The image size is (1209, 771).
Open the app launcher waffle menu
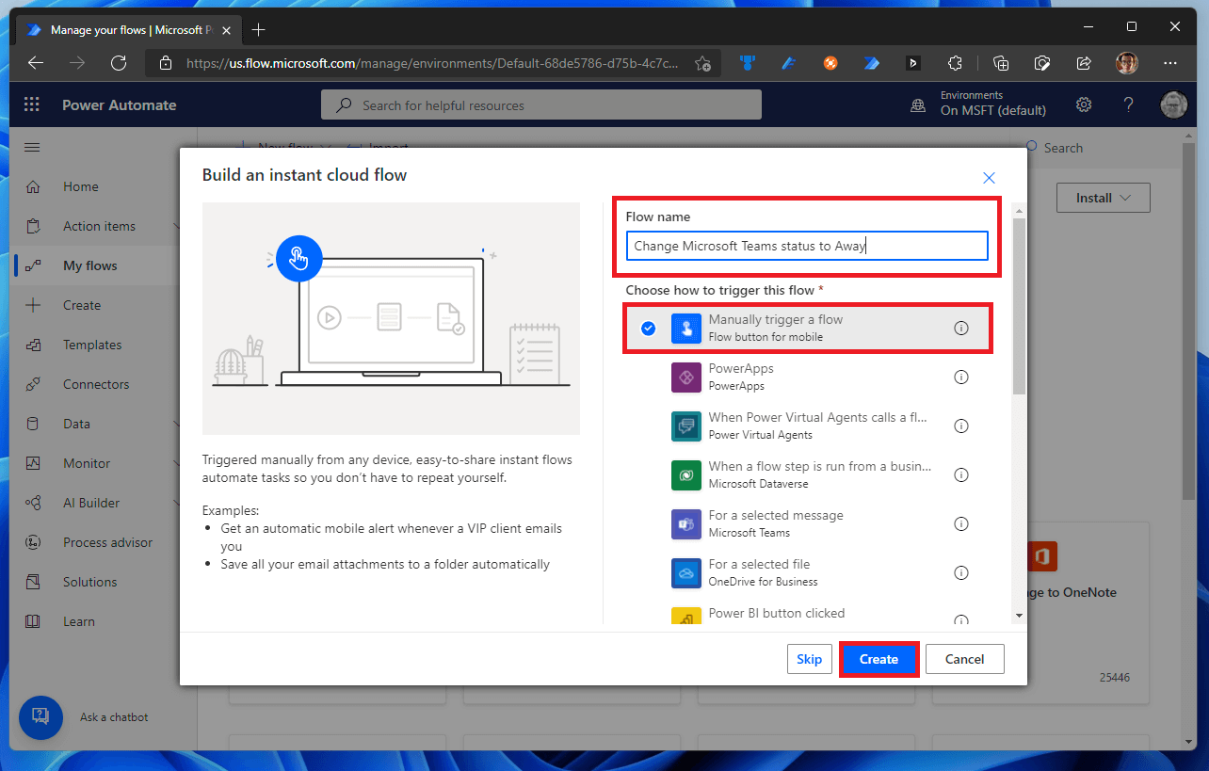click(32, 104)
